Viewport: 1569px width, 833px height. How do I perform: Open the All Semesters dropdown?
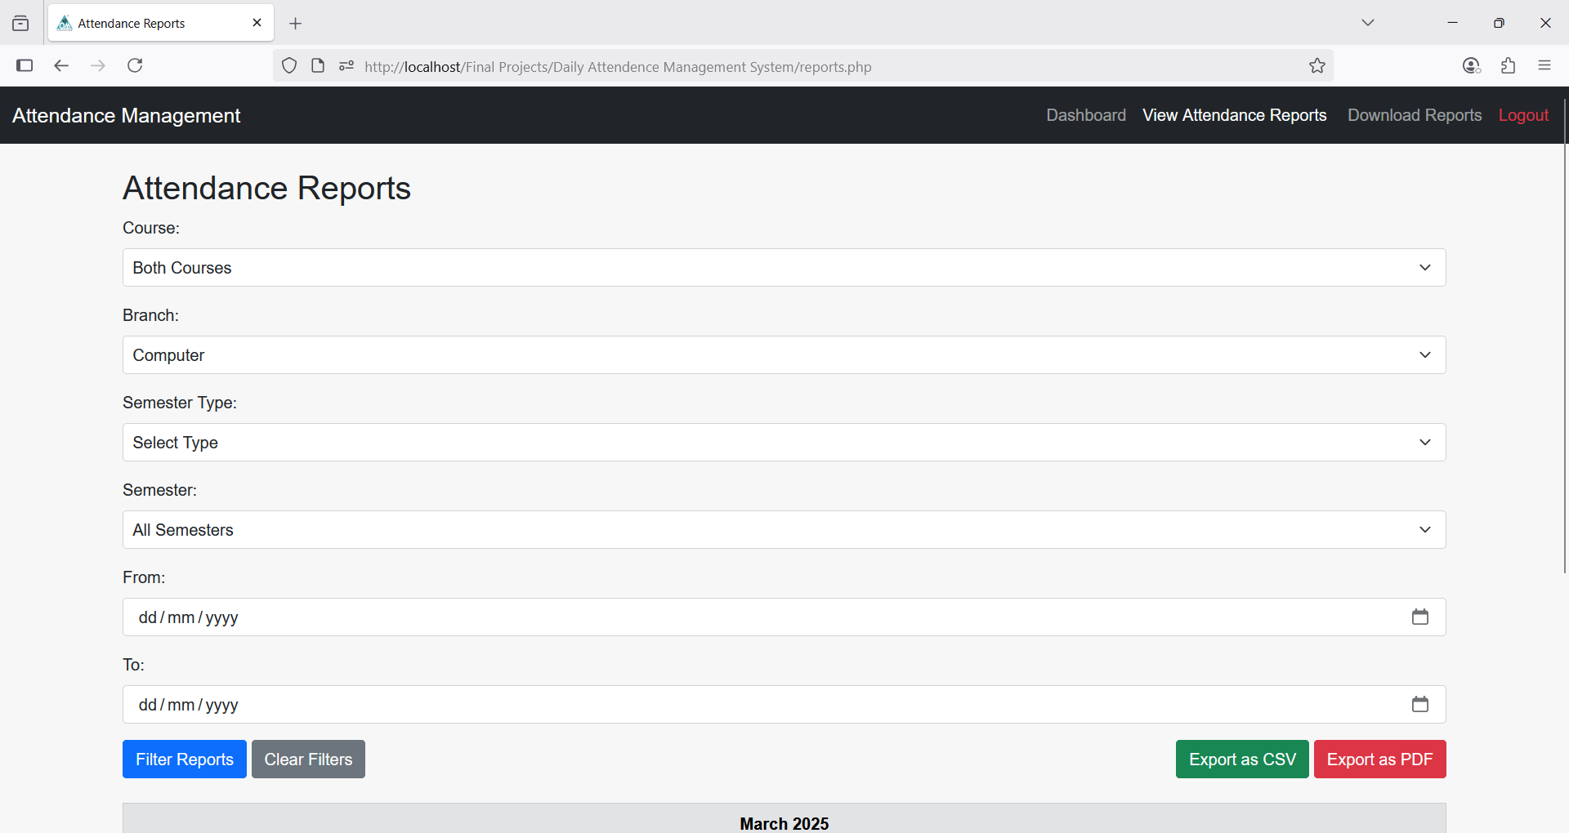[784, 530]
